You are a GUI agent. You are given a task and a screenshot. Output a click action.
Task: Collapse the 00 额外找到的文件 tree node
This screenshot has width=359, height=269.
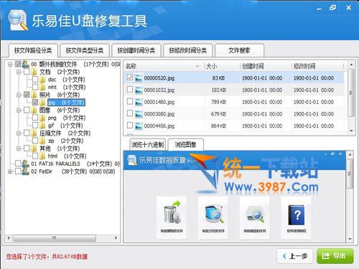pos(10,64)
